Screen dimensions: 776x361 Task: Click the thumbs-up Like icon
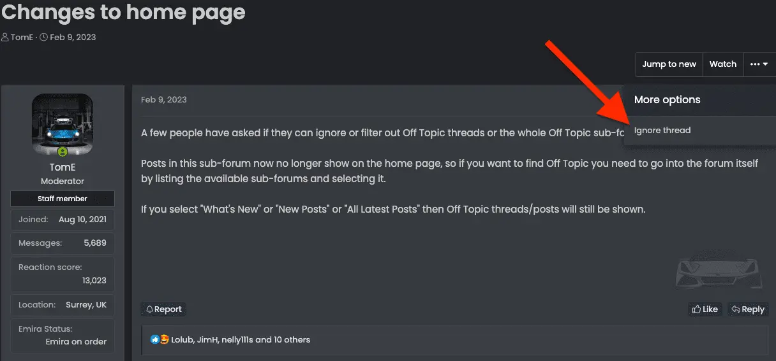tap(697, 309)
